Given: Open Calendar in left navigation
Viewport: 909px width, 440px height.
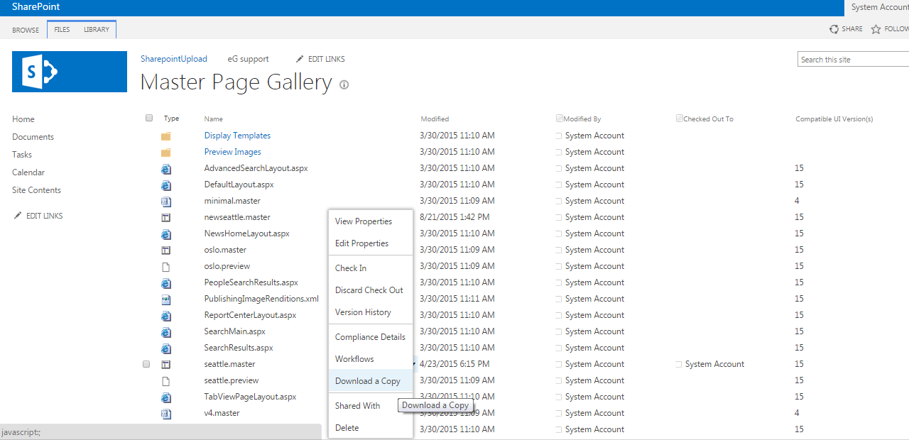Looking at the screenshot, I should click(x=28, y=172).
